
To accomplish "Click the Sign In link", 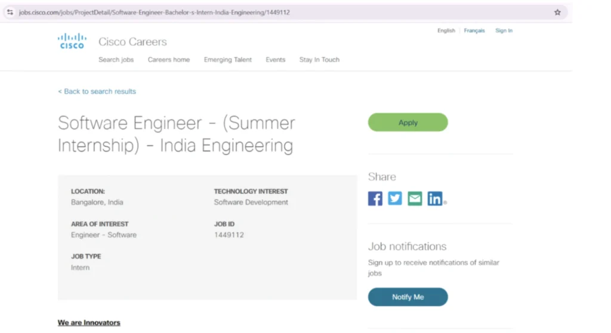I will [x=504, y=30].
